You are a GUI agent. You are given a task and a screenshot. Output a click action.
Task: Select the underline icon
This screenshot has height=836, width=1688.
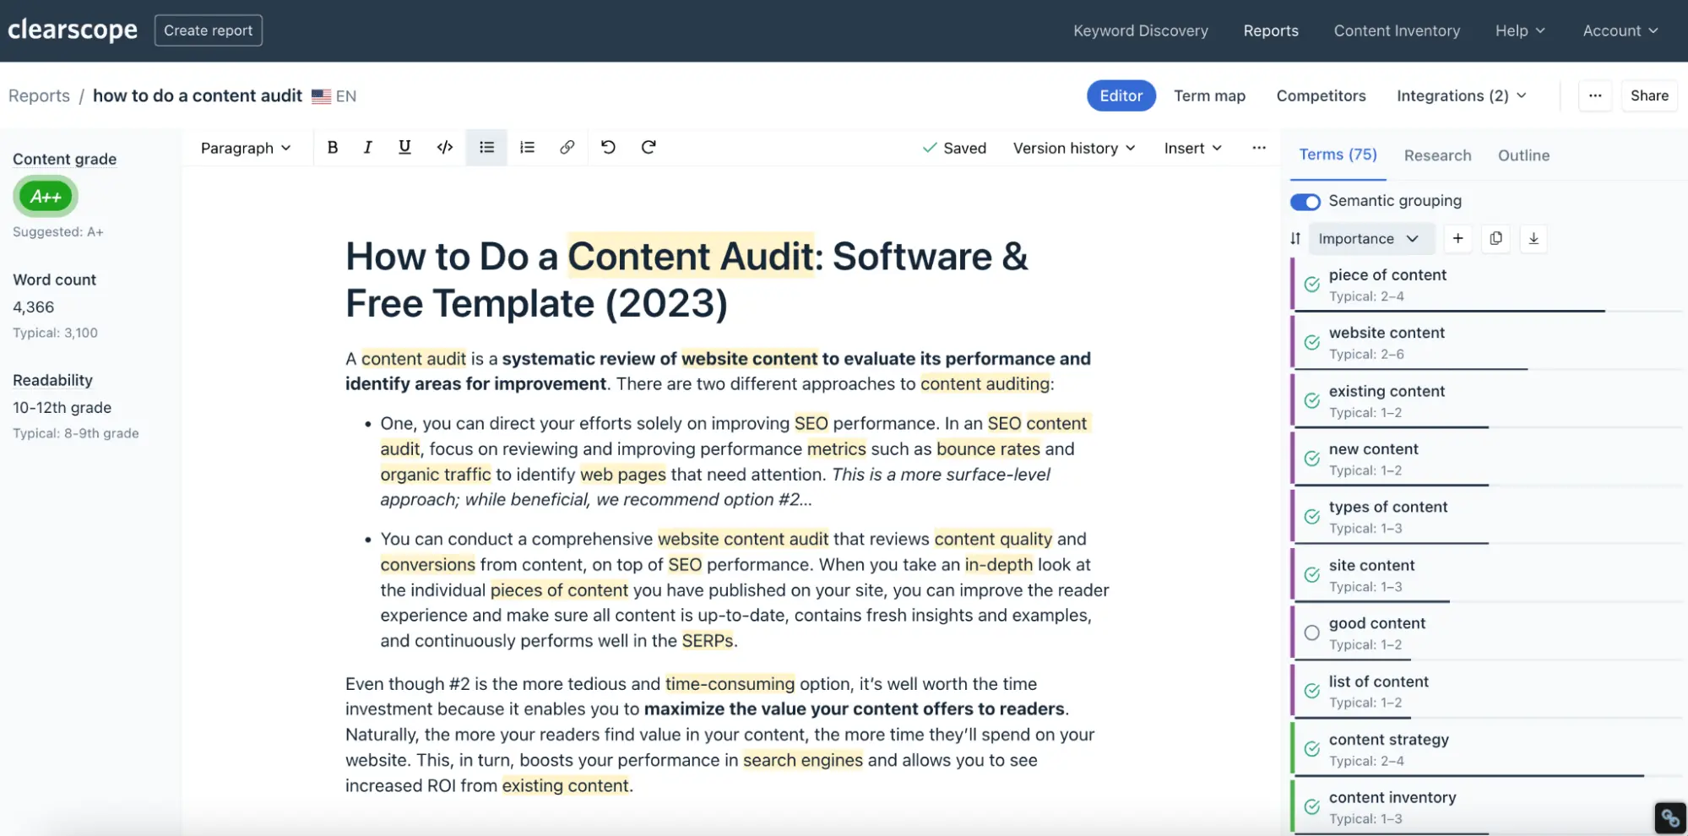(404, 147)
